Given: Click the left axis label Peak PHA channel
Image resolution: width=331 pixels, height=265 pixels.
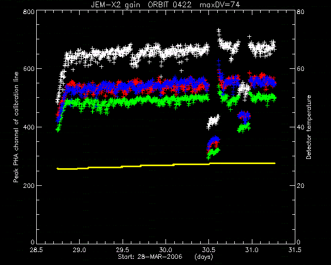Looking at the screenshot, I should pyautogui.click(x=16, y=127).
